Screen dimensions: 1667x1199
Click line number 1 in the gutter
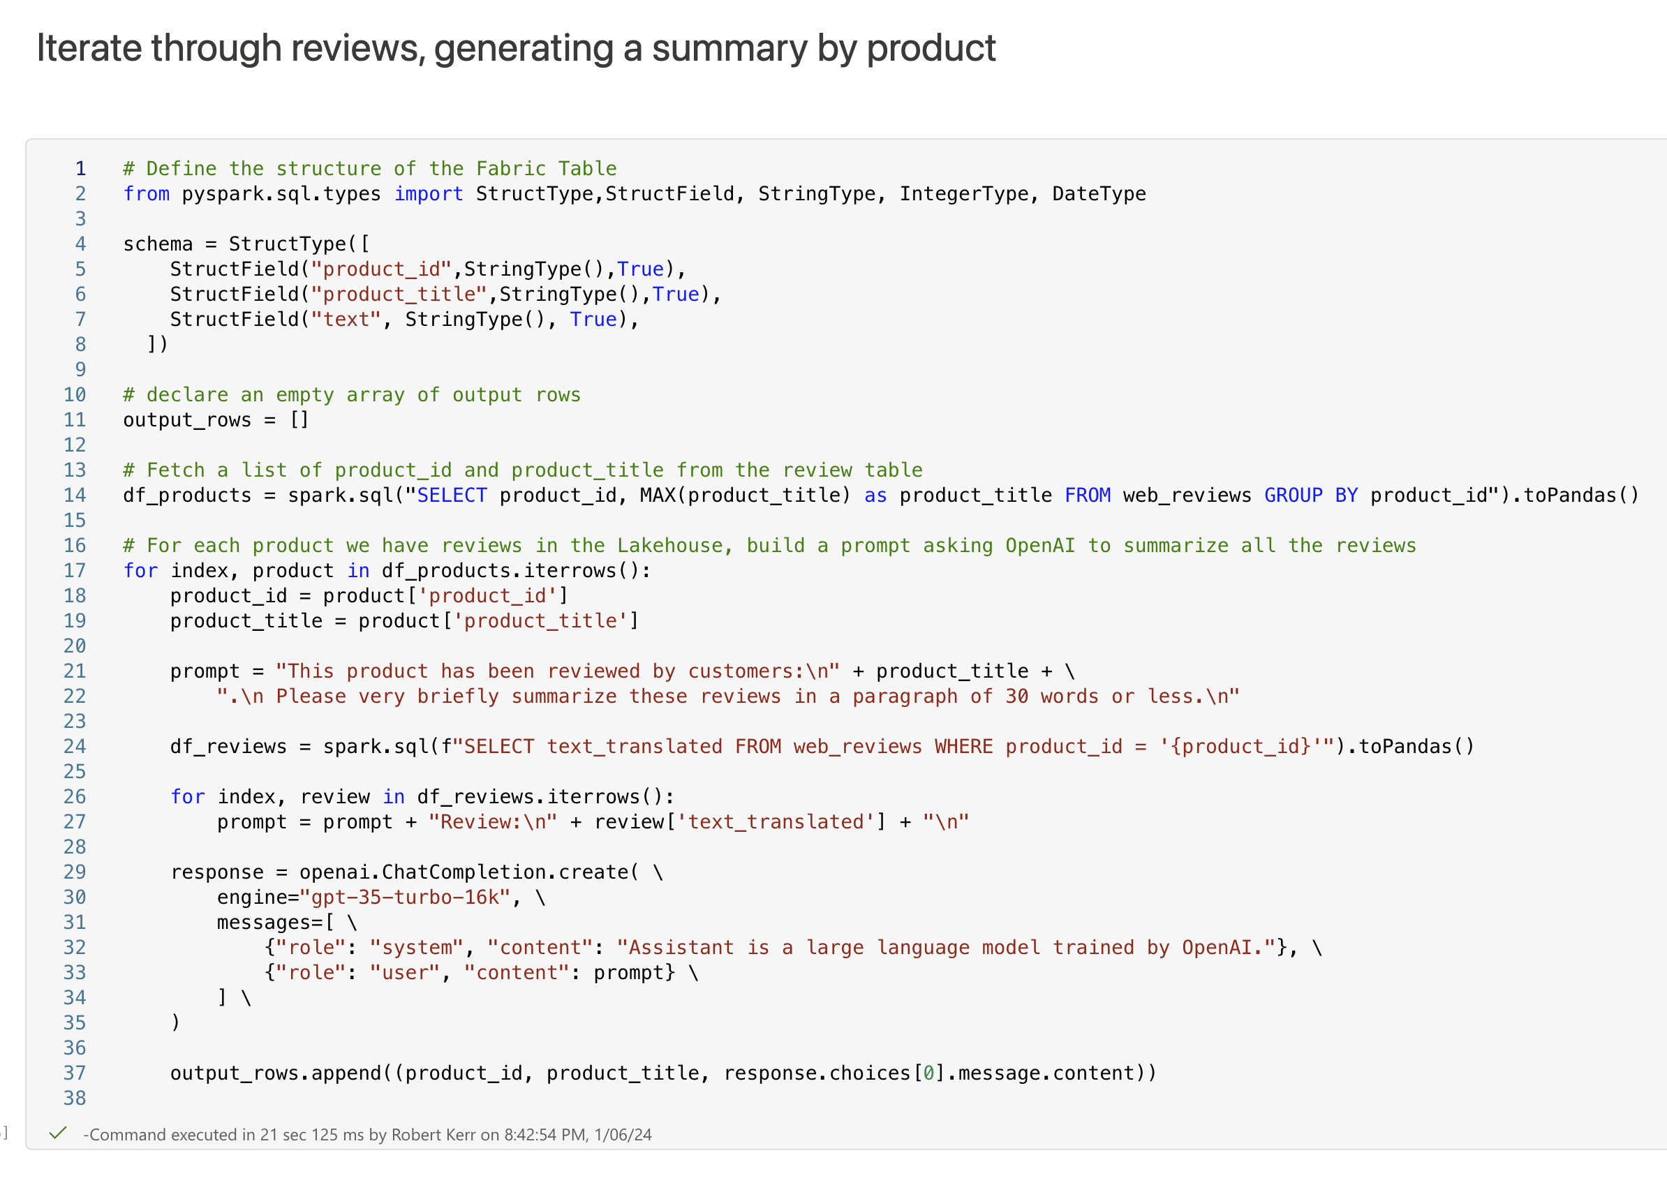80,169
